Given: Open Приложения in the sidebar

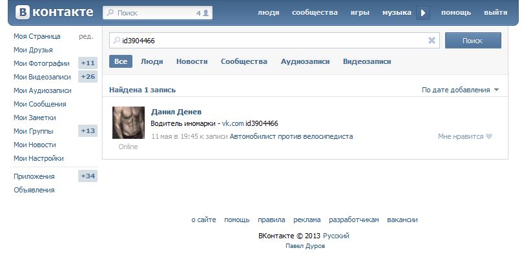Looking at the screenshot, I should point(34,176).
